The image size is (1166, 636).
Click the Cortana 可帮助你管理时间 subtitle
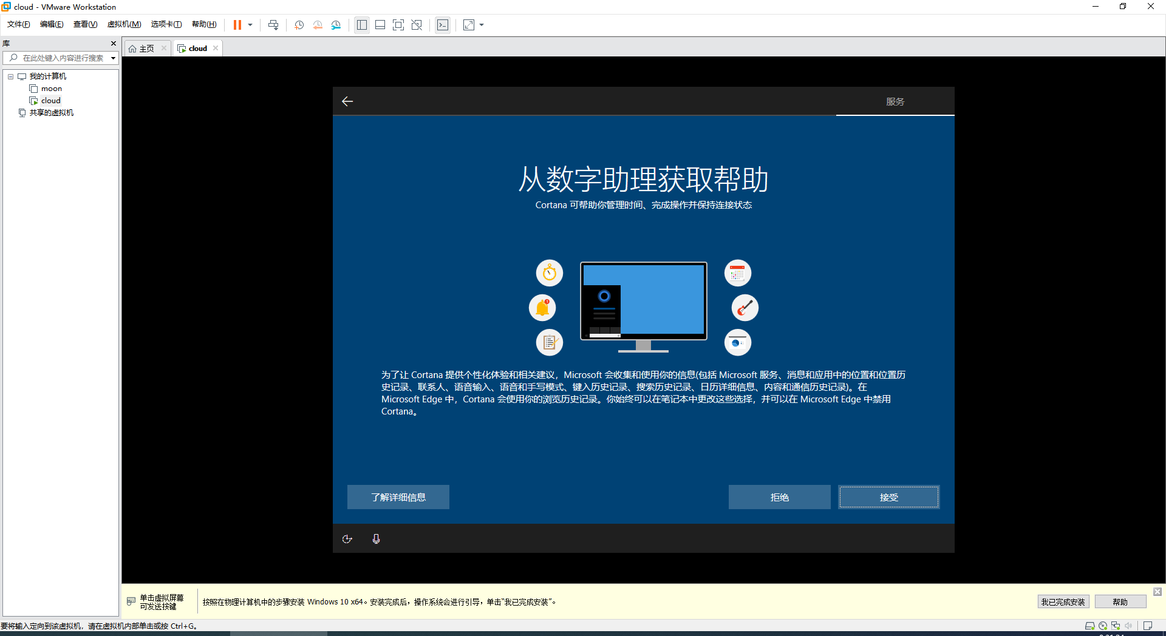tap(644, 205)
